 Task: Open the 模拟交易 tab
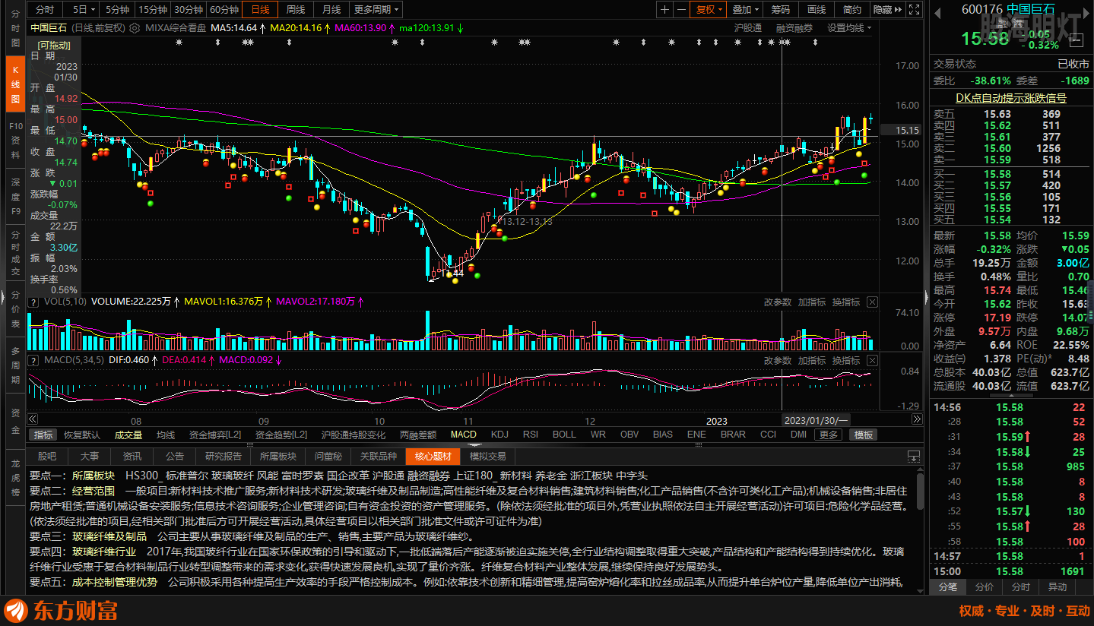[487, 457]
